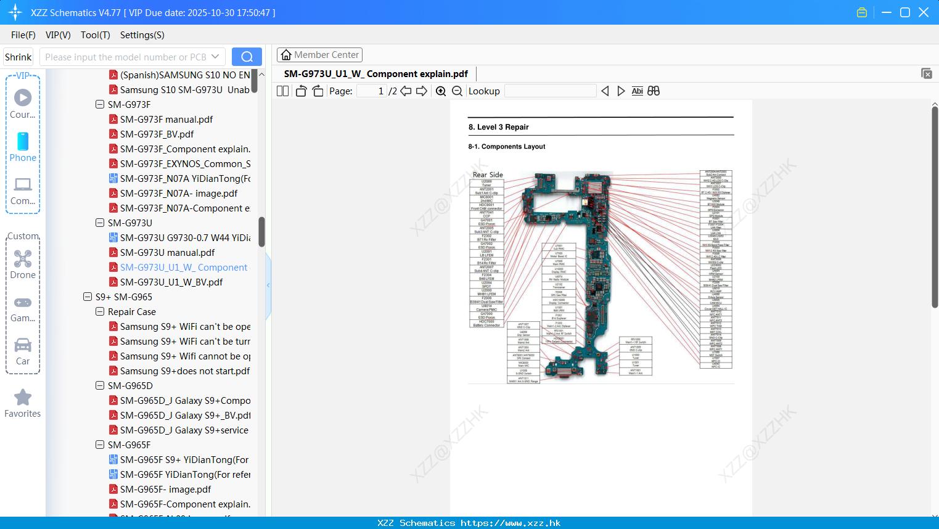Collapse the Repair Case folder

click(x=100, y=312)
